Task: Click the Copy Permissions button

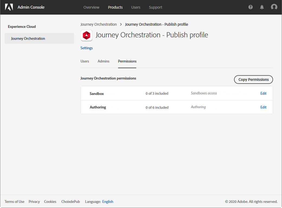Action: pyautogui.click(x=254, y=80)
